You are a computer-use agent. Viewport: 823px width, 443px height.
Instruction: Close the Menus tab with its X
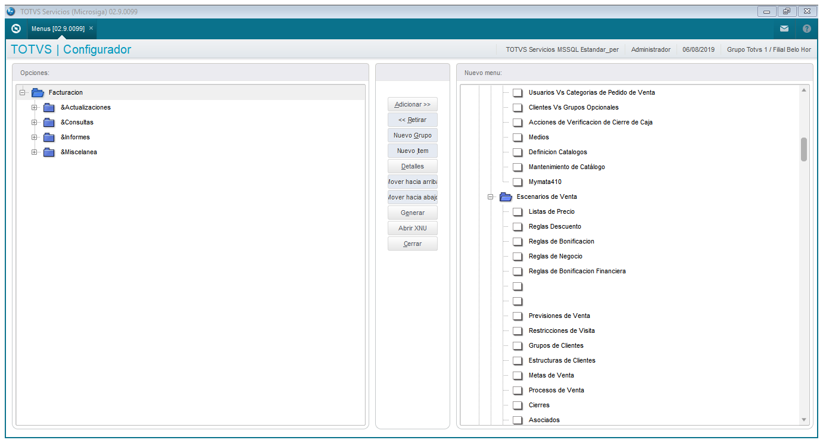pyautogui.click(x=91, y=28)
